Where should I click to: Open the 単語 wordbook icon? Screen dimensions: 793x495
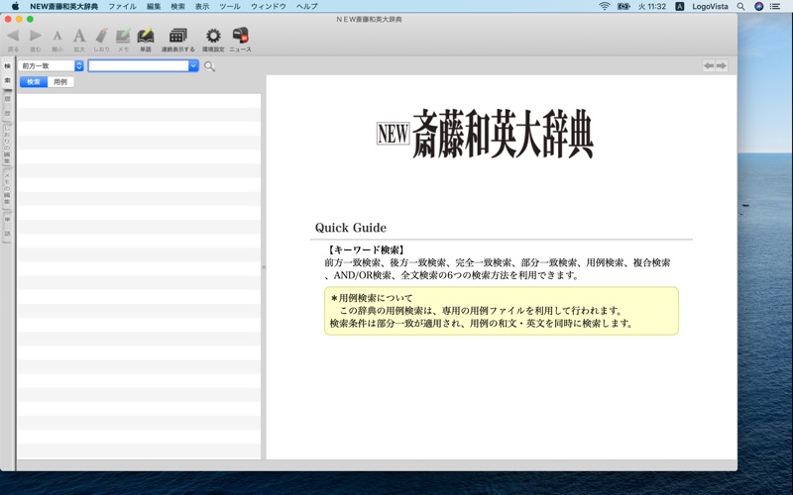[x=146, y=36]
